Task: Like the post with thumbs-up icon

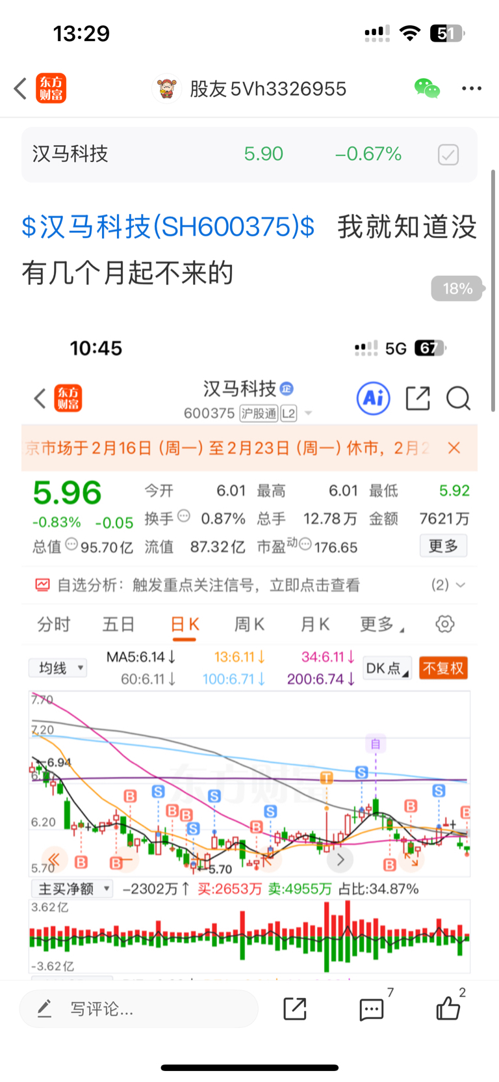Action: 448,1008
